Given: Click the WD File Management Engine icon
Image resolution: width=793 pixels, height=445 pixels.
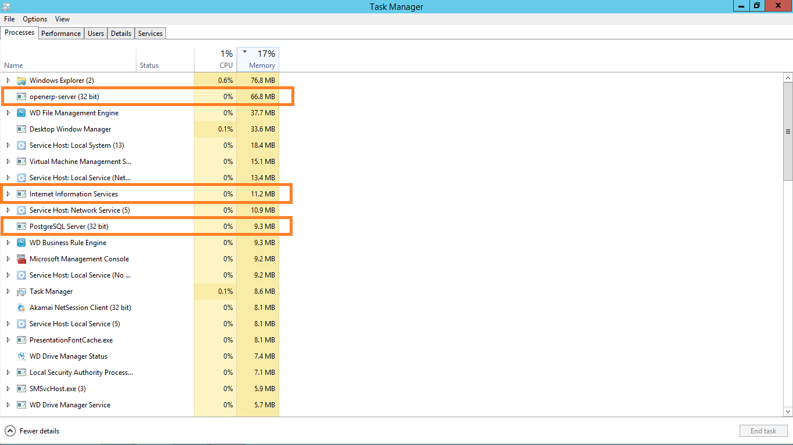Looking at the screenshot, I should coord(21,113).
